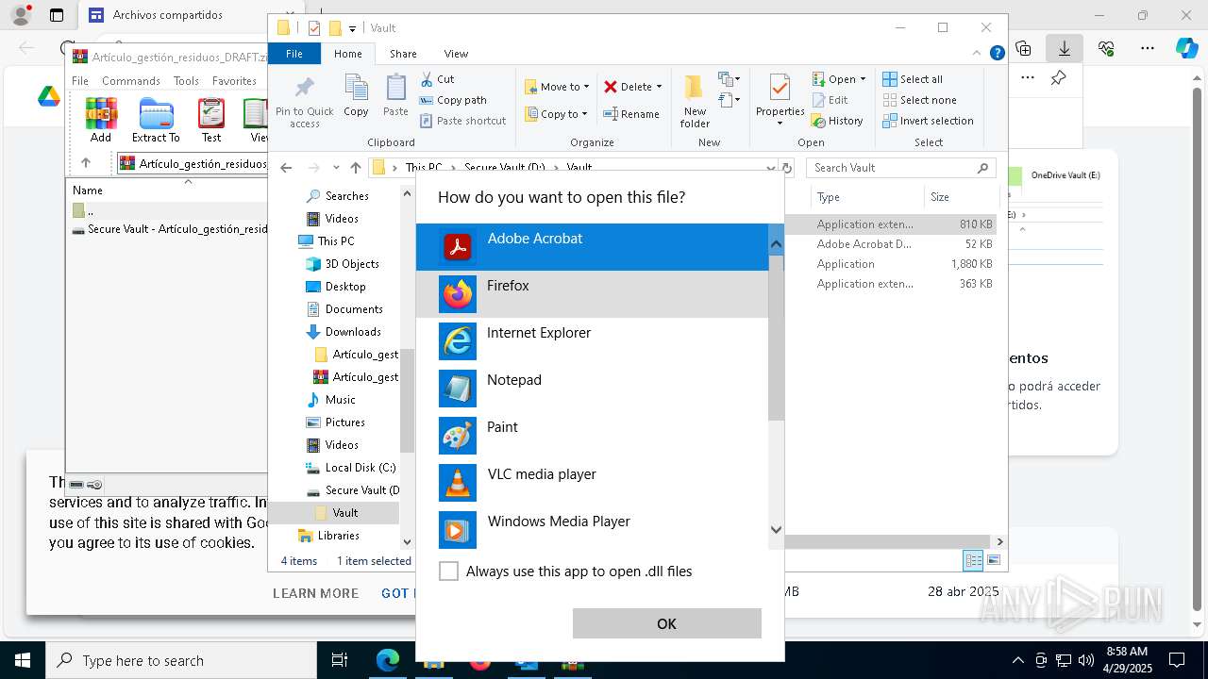Click Pin to Quick access in ribbon
This screenshot has width=1208, height=679.
pyautogui.click(x=304, y=102)
